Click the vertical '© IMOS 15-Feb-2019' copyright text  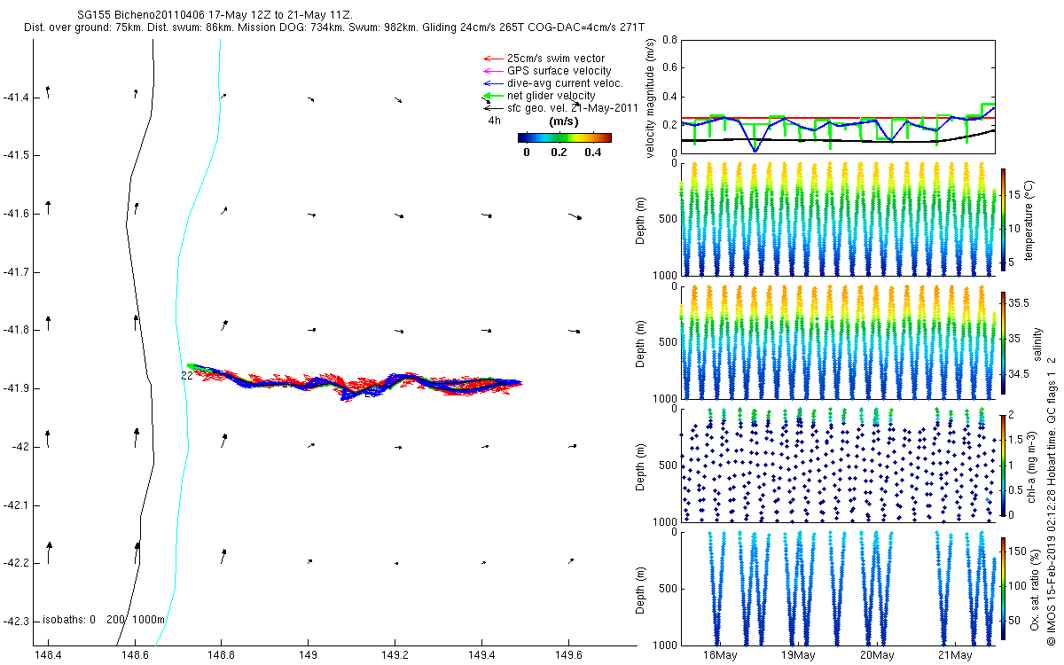pyautogui.click(x=1052, y=501)
